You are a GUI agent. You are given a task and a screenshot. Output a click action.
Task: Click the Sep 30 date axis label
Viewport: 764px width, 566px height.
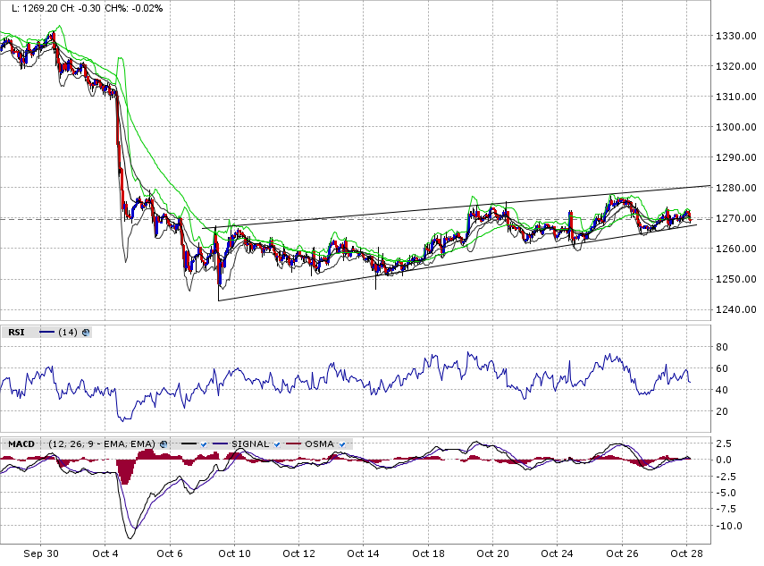41,553
